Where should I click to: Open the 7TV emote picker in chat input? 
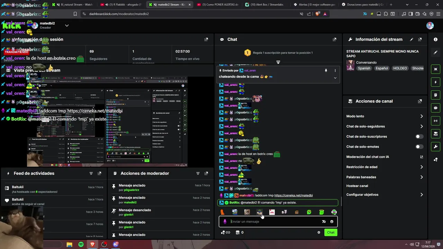[x=324, y=222]
